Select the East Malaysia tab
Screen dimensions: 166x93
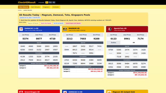coord(36,7)
